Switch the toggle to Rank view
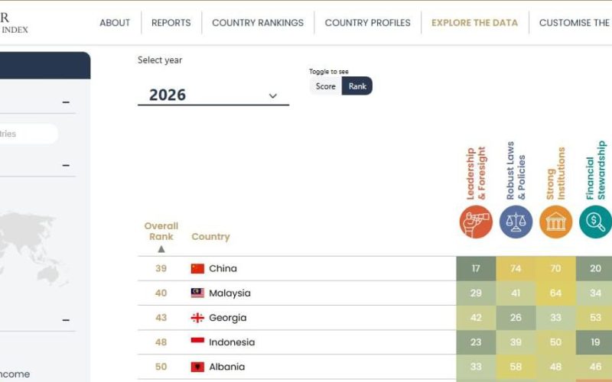Viewport: 612px width, 382px height. [x=357, y=86]
